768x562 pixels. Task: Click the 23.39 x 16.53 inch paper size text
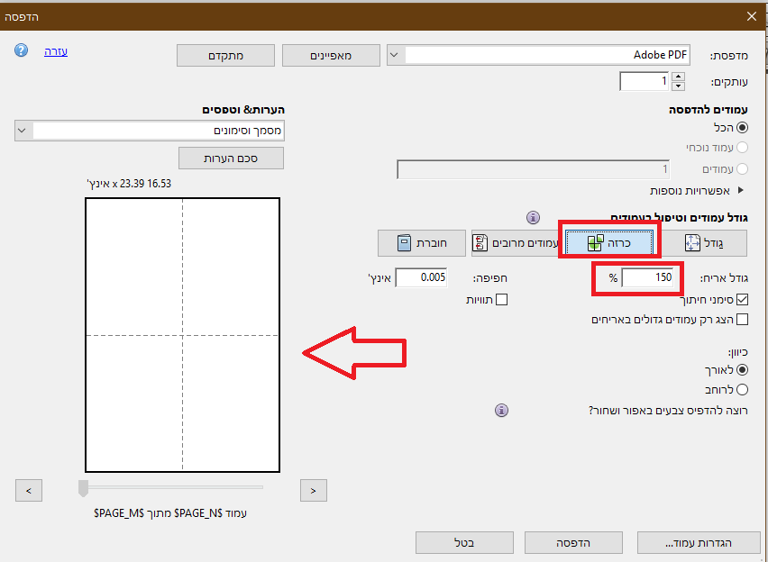pos(129,184)
